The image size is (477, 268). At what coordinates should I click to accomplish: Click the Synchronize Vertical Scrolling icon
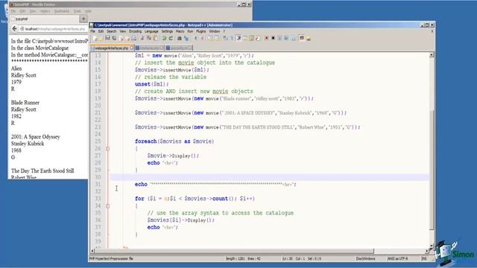[x=210, y=38]
